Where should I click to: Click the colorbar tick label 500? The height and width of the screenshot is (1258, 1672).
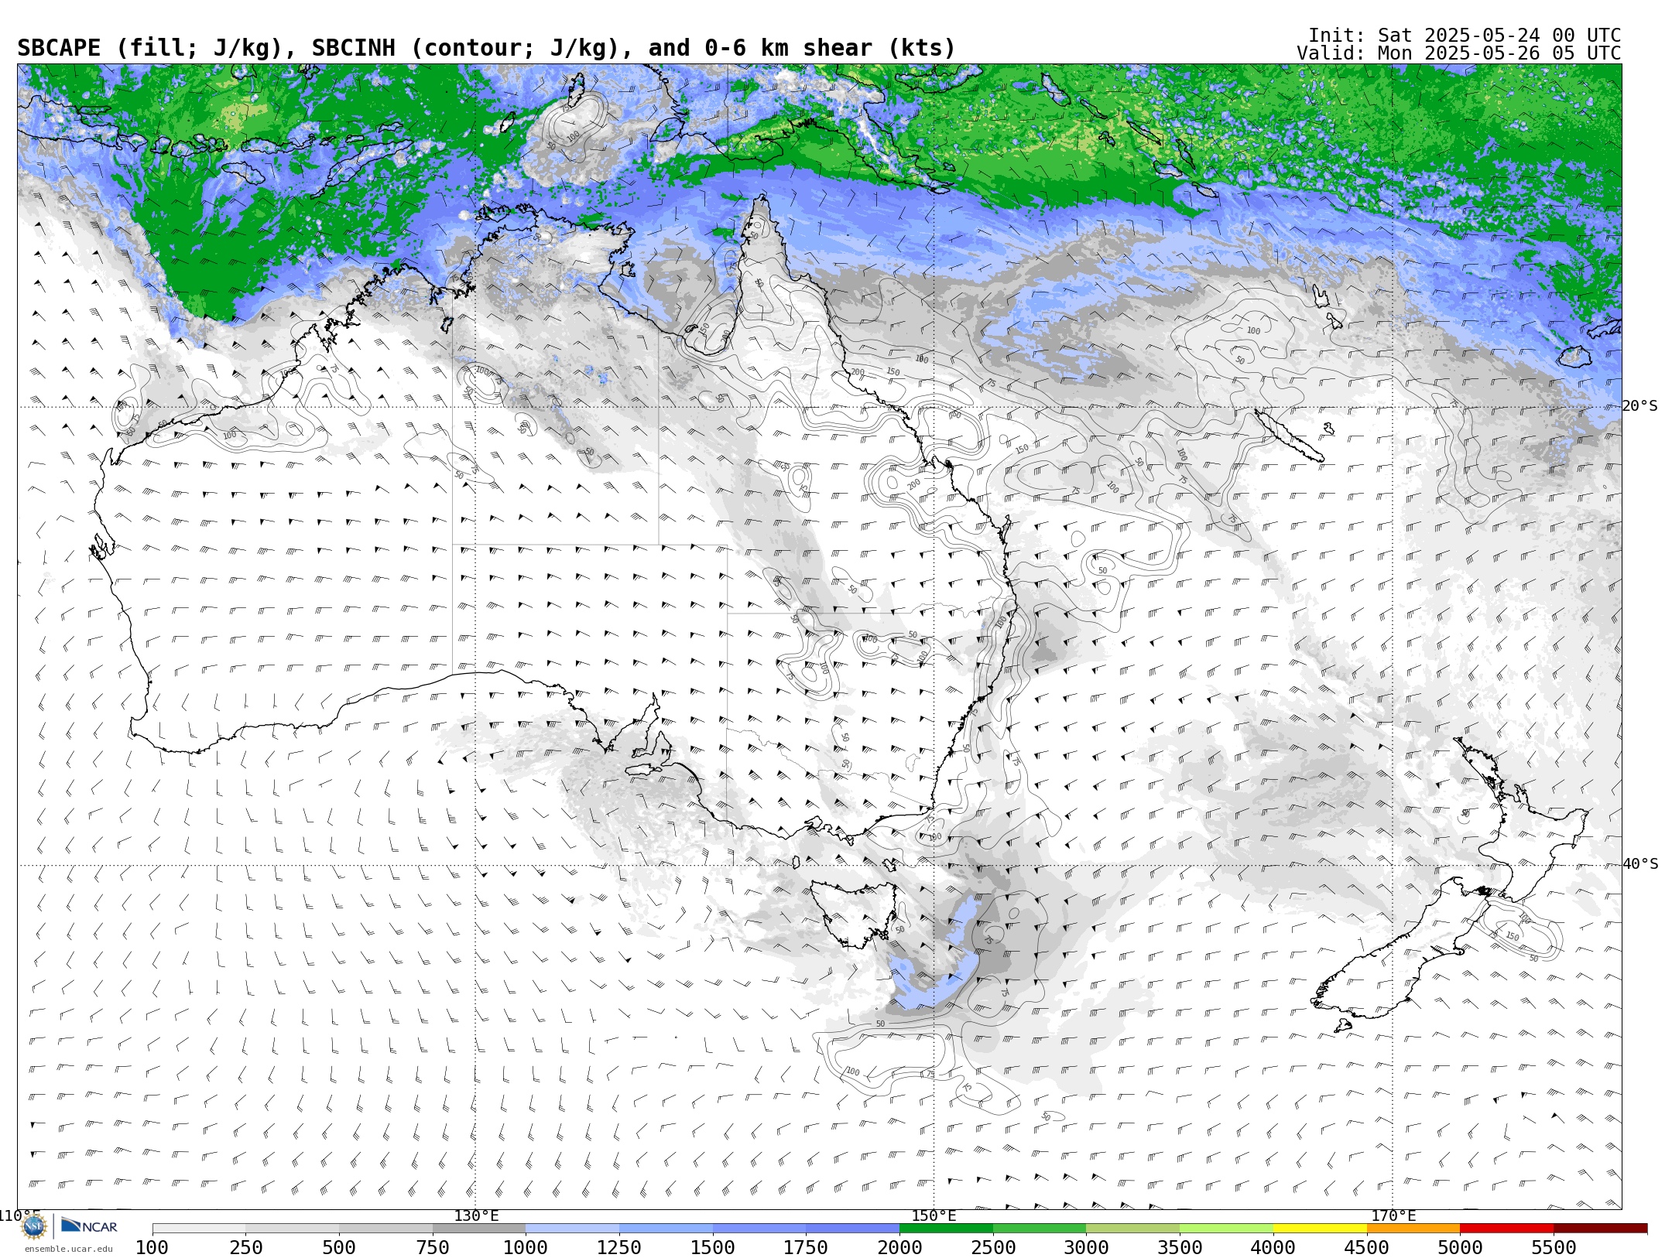(339, 1248)
